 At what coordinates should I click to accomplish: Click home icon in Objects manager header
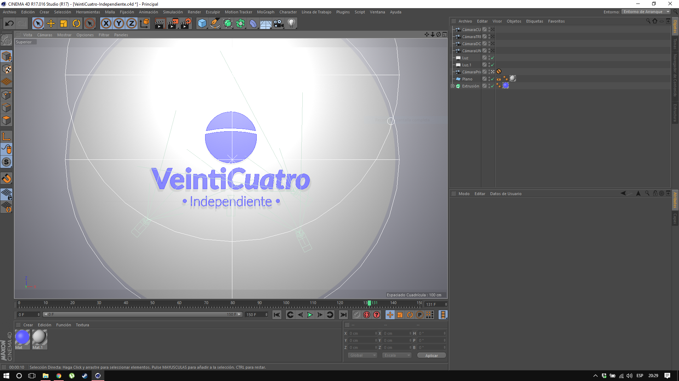pyautogui.click(x=655, y=21)
